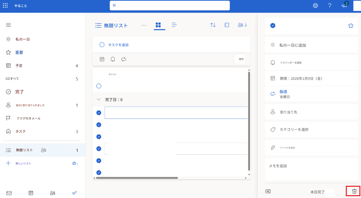Uncheck the first completed task under 完了日
The width and height of the screenshot is (361, 198).
tap(99, 113)
